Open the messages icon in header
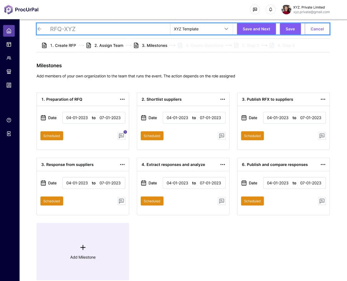Viewport: 347px width, 281px height. tap(255, 10)
